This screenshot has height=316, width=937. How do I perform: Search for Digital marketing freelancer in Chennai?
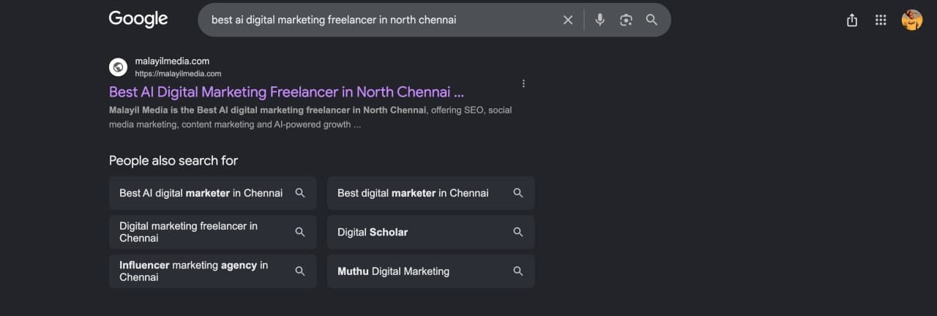pos(212,232)
